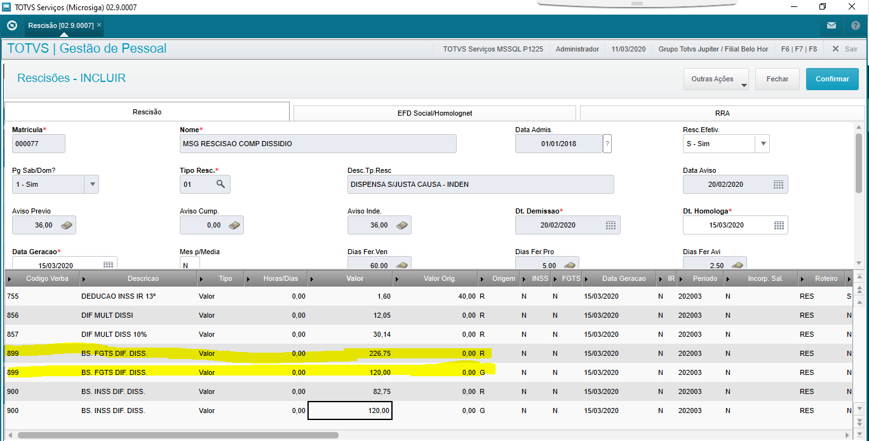This screenshot has width=869, height=441.
Task: Close the Rescisão tab with the x
Action: [99, 25]
